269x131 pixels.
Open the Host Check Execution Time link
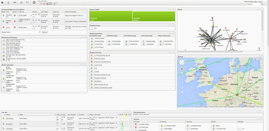coord(14,47)
